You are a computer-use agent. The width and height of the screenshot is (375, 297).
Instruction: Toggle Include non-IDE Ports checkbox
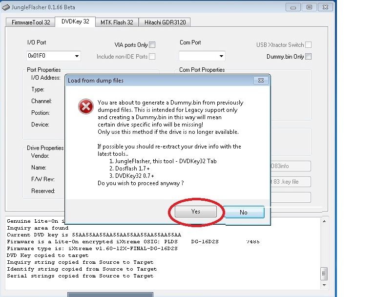coord(152,57)
